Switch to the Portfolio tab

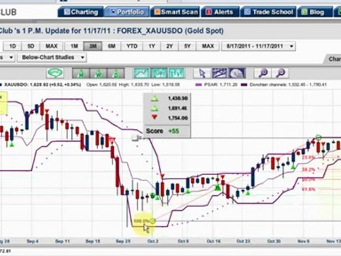point(128,12)
